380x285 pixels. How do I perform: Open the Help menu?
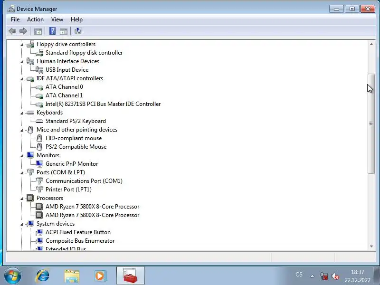pos(76,19)
